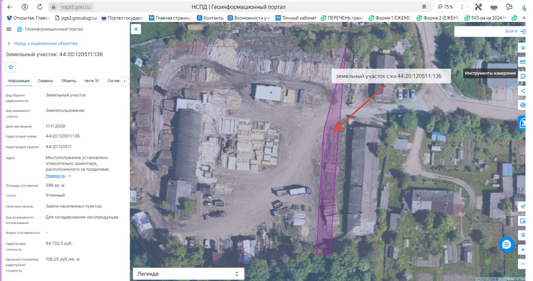Click the nspd.gov.ru address field
The width and height of the screenshot is (533, 281).
coord(76,7)
